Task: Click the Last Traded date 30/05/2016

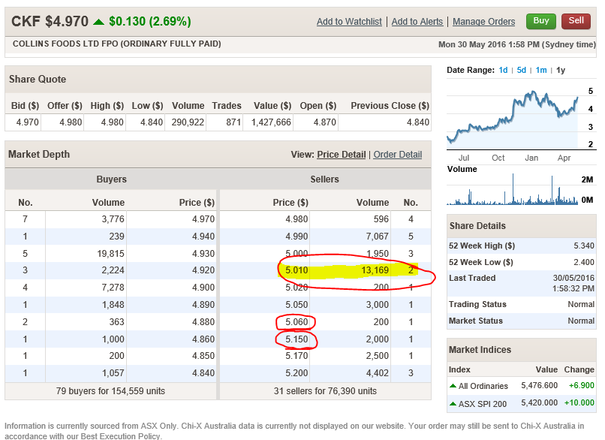Action: point(573,279)
